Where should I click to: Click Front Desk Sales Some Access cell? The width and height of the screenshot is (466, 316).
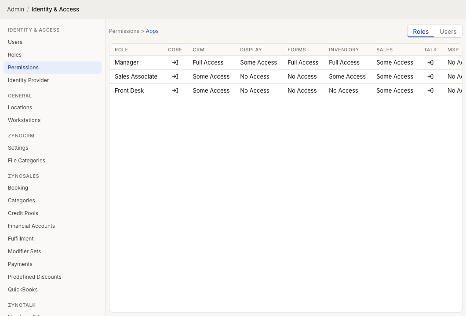point(395,90)
